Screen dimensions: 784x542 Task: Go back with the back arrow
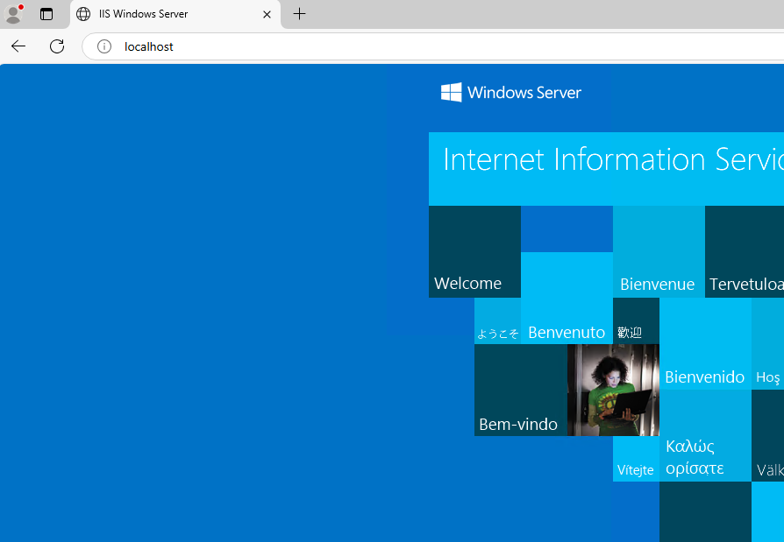click(18, 46)
